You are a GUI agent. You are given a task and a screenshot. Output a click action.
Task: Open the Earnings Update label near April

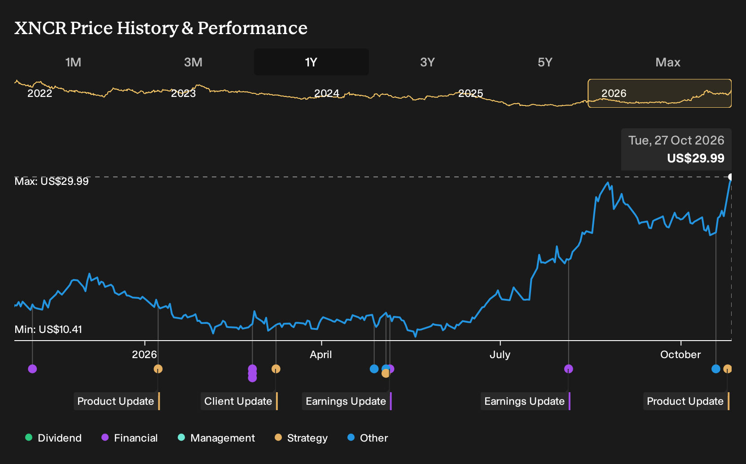coord(347,401)
